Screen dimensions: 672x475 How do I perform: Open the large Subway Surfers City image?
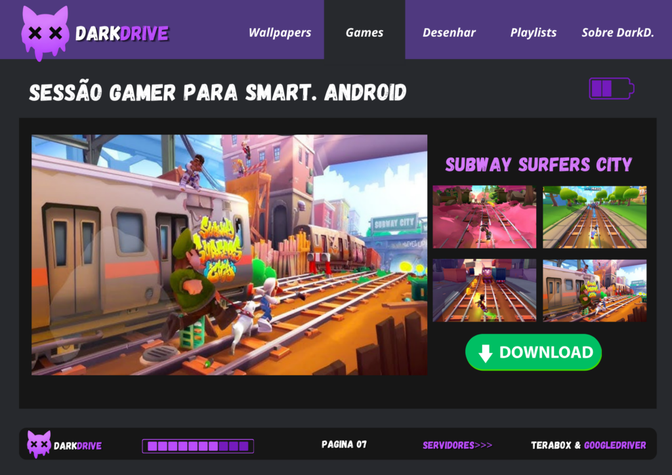(229, 255)
